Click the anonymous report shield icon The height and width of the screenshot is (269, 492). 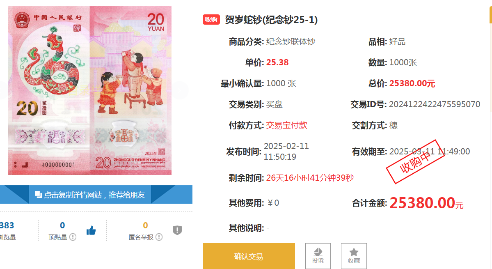click(177, 230)
